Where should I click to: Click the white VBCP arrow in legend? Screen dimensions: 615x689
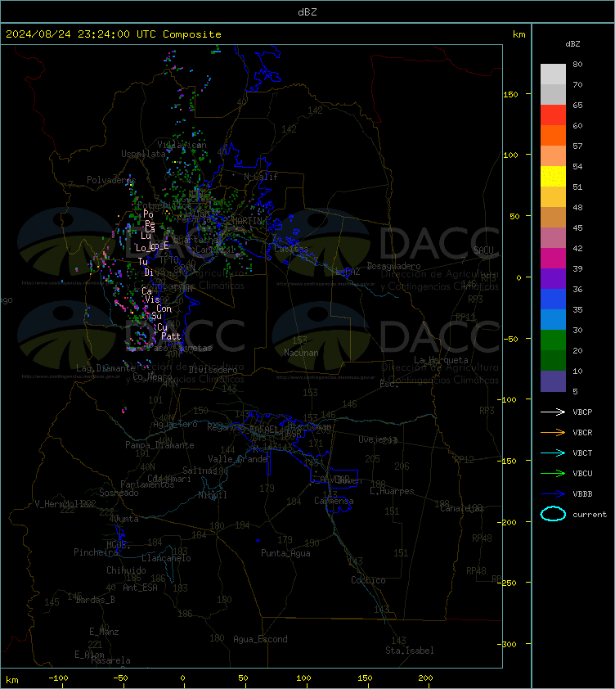pyautogui.click(x=553, y=412)
